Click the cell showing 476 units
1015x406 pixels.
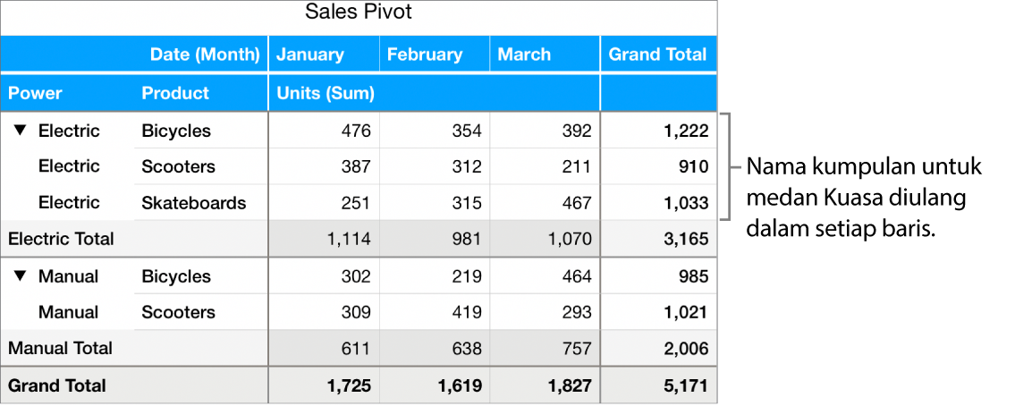point(356,131)
